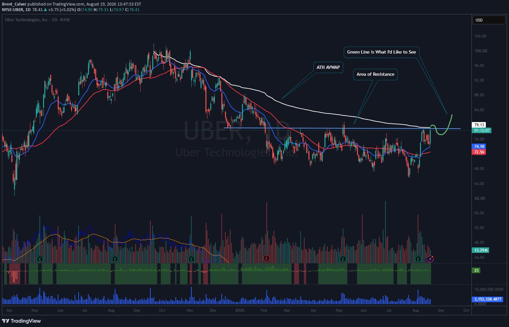
Task: Click the Dec label on time axis
Action: coord(213,310)
